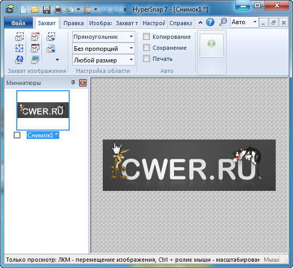This screenshot has width=293, height=268.
Task: Click the Настройка области group label
Action: [103, 71]
